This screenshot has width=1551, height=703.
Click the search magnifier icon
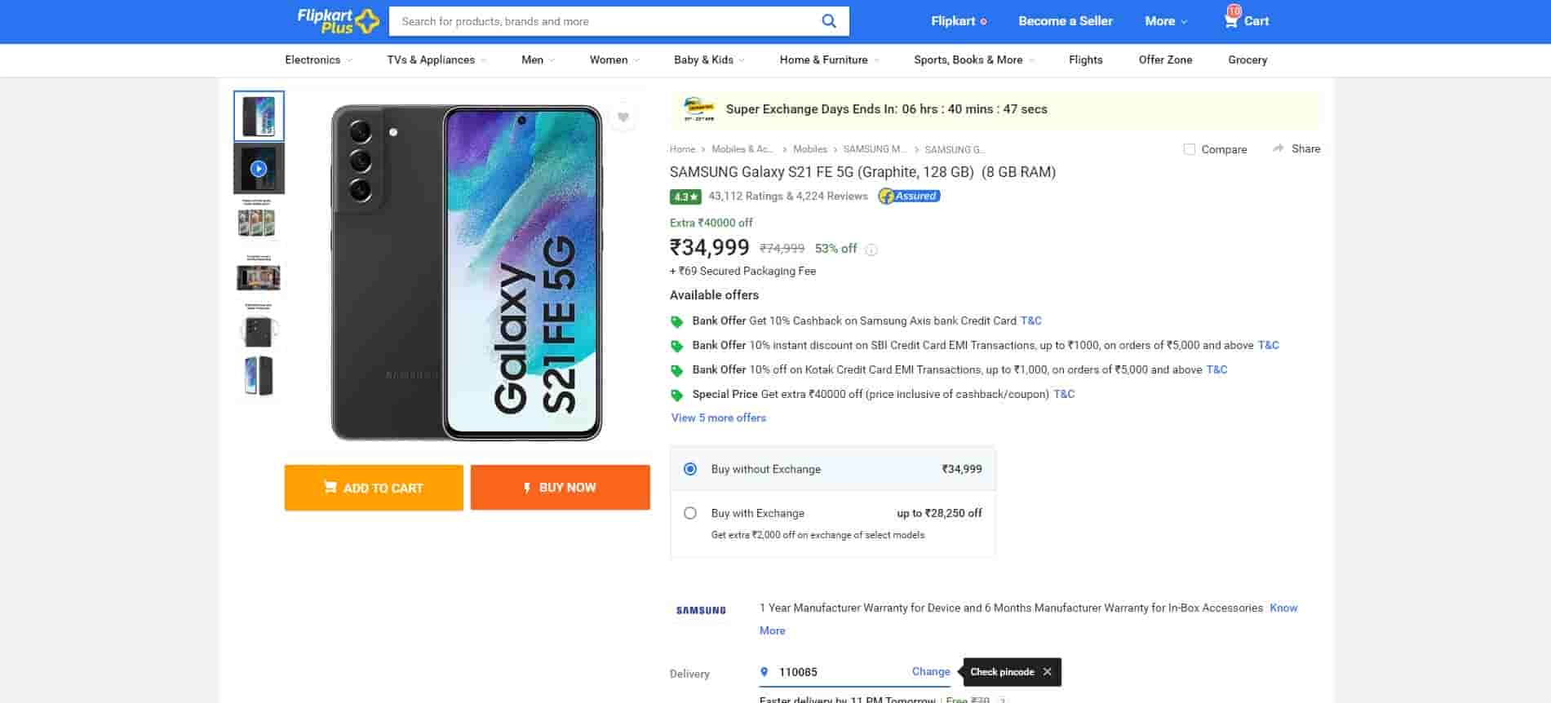(828, 21)
